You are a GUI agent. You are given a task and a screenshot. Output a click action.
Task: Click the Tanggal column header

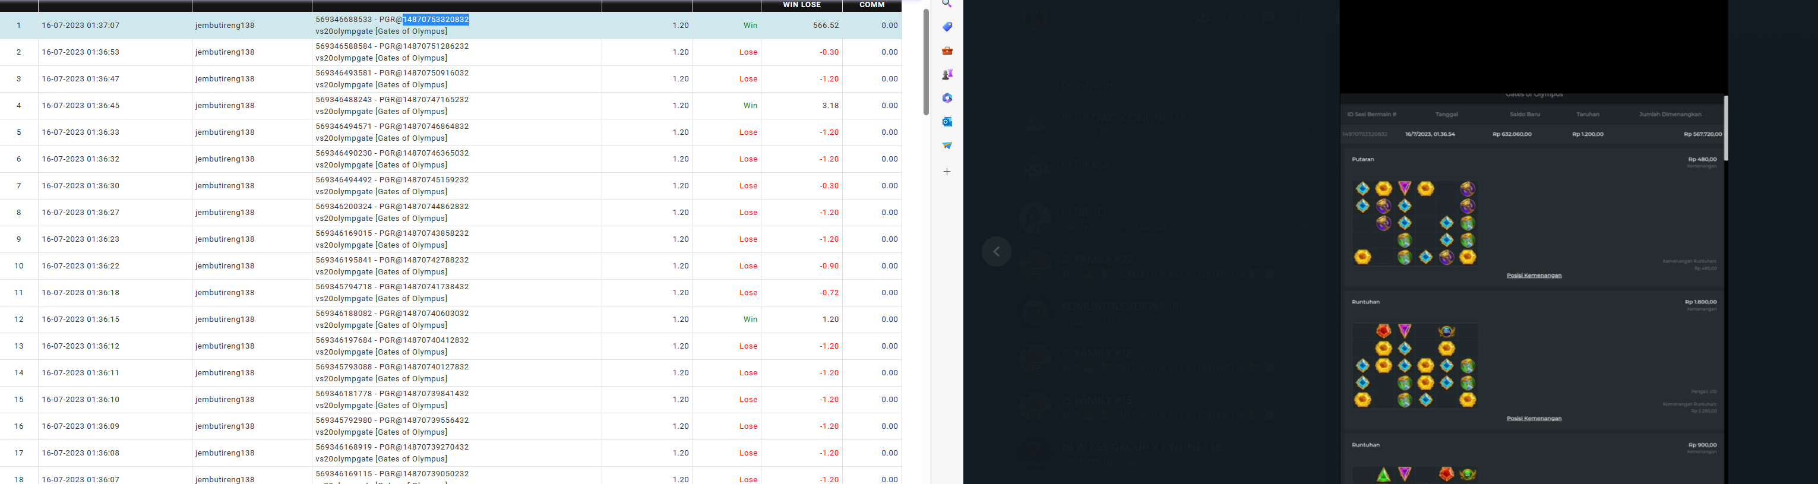1446,114
